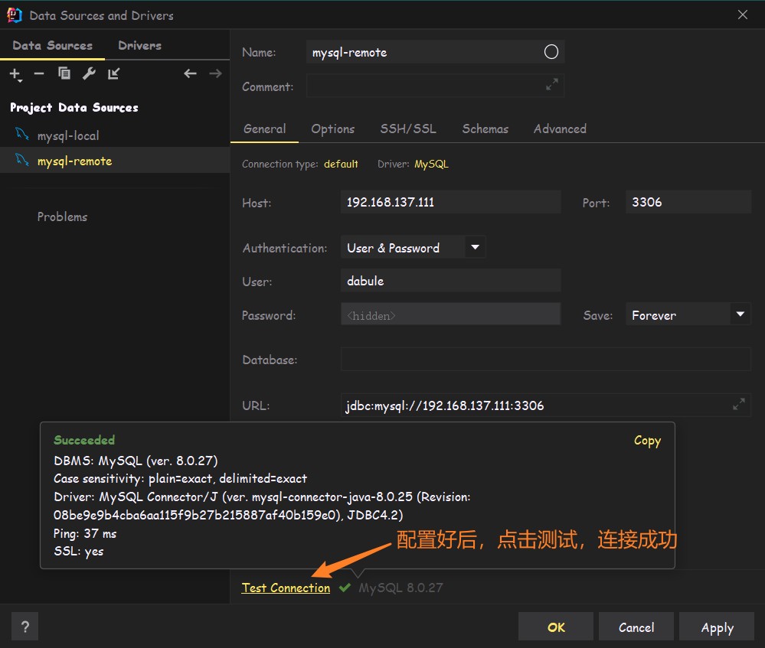
Task: Navigate back with the left arrow icon
Action: click(x=190, y=73)
